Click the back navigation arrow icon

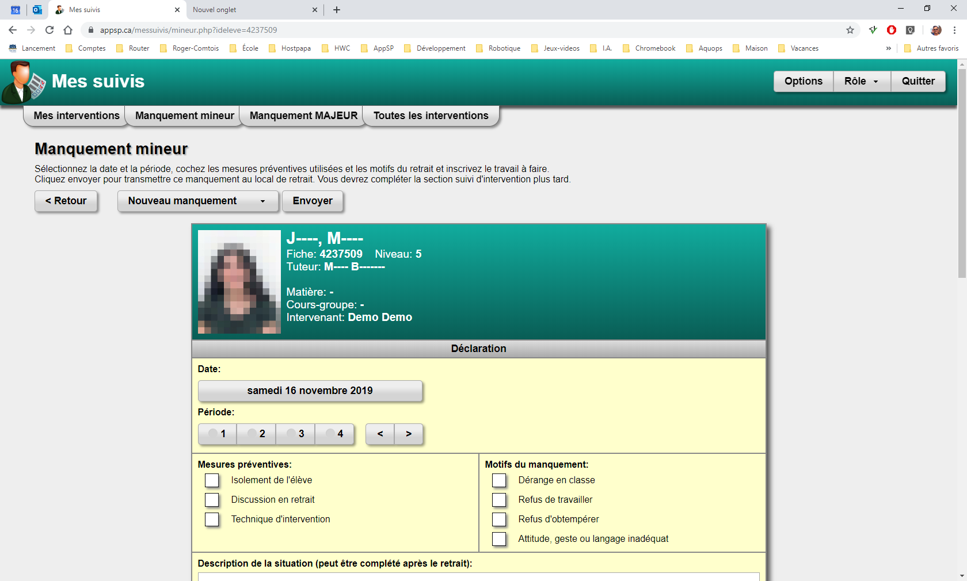coord(12,30)
